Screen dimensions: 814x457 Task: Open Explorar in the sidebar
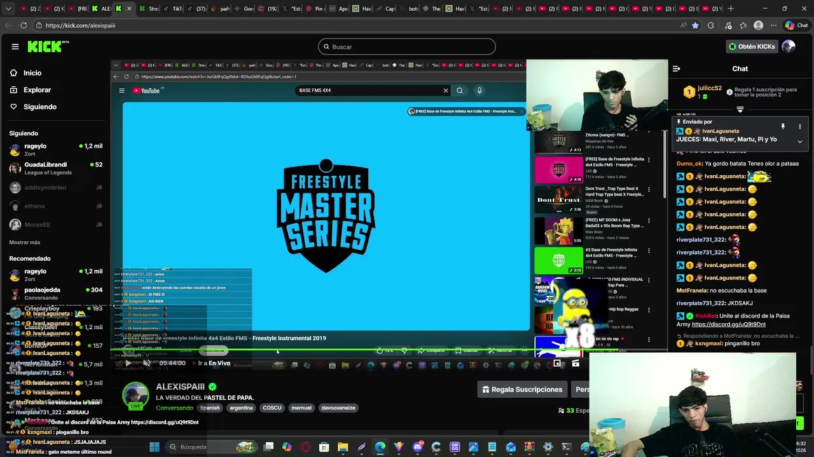(37, 90)
